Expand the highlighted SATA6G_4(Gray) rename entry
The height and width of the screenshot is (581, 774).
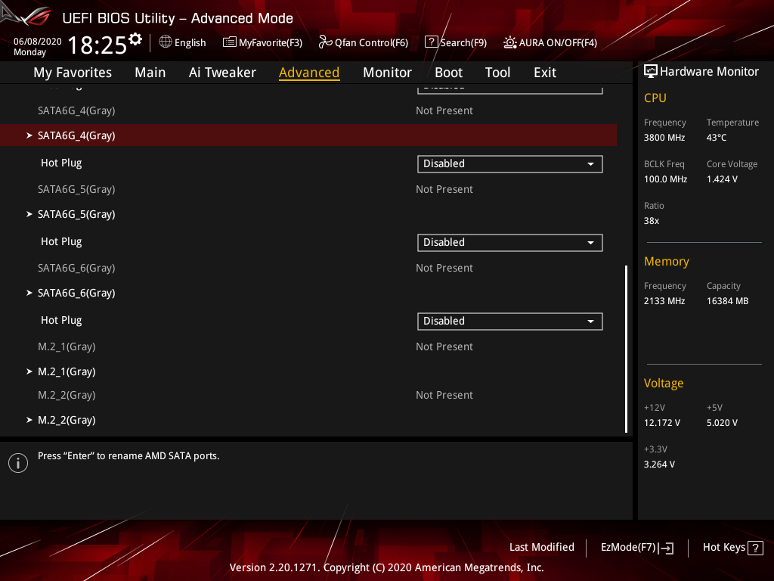pyautogui.click(x=308, y=135)
